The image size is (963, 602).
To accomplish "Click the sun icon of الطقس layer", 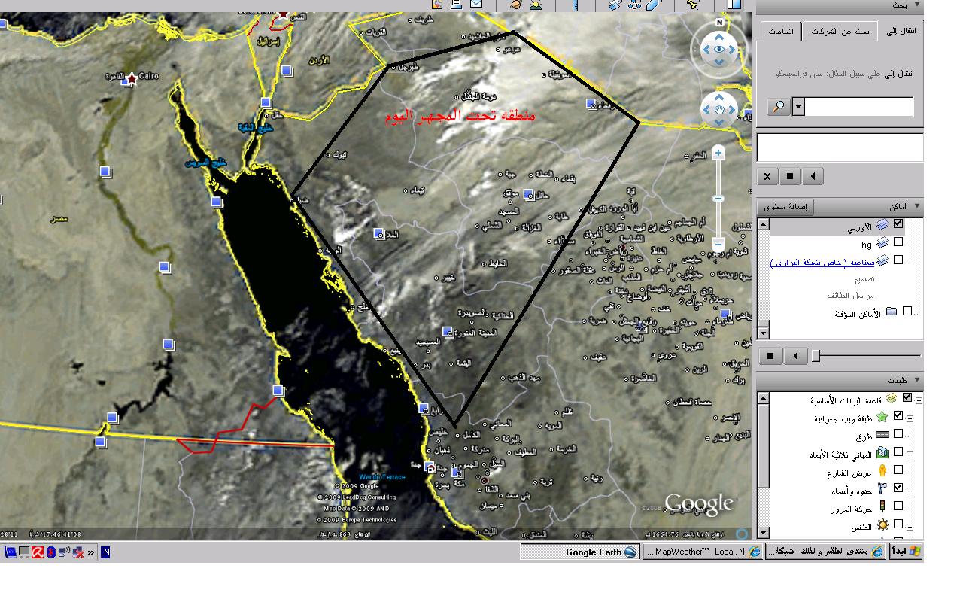I will 882,526.
